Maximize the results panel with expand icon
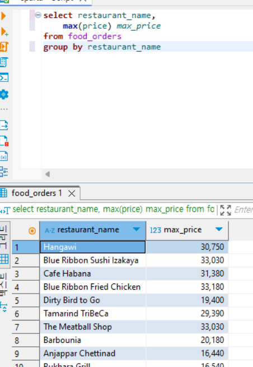The height and width of the screenshot is (367, 253). (x=226, y=210)
